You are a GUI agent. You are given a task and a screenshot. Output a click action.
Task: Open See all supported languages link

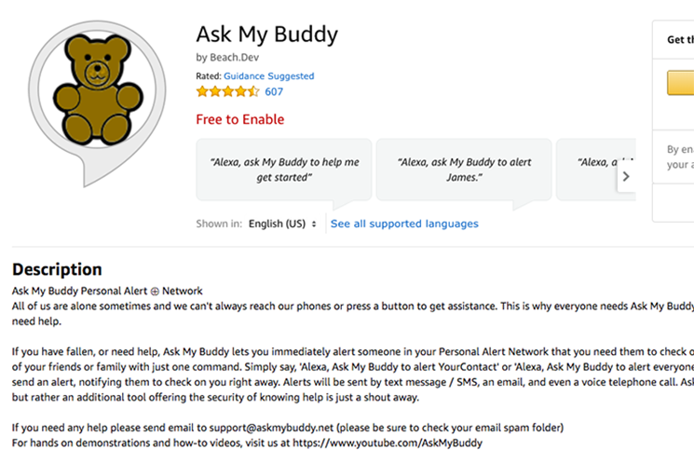click(x=404, y=224)
